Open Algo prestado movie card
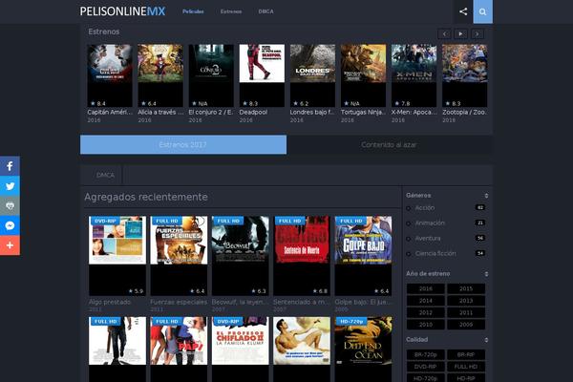Screen dimensions: 573x382 117,256
